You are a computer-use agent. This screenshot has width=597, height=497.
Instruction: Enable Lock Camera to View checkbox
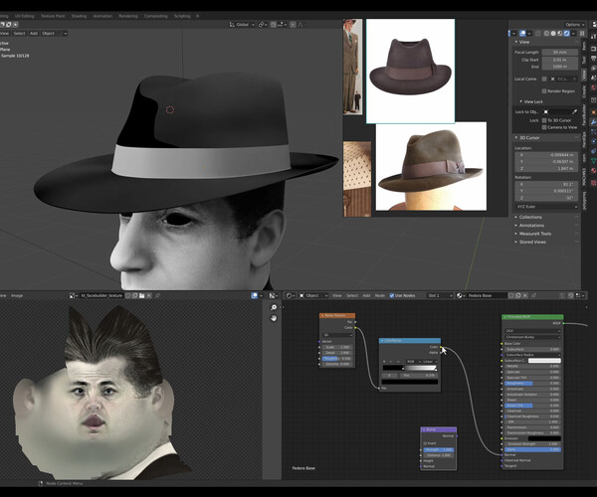(544, 127)
